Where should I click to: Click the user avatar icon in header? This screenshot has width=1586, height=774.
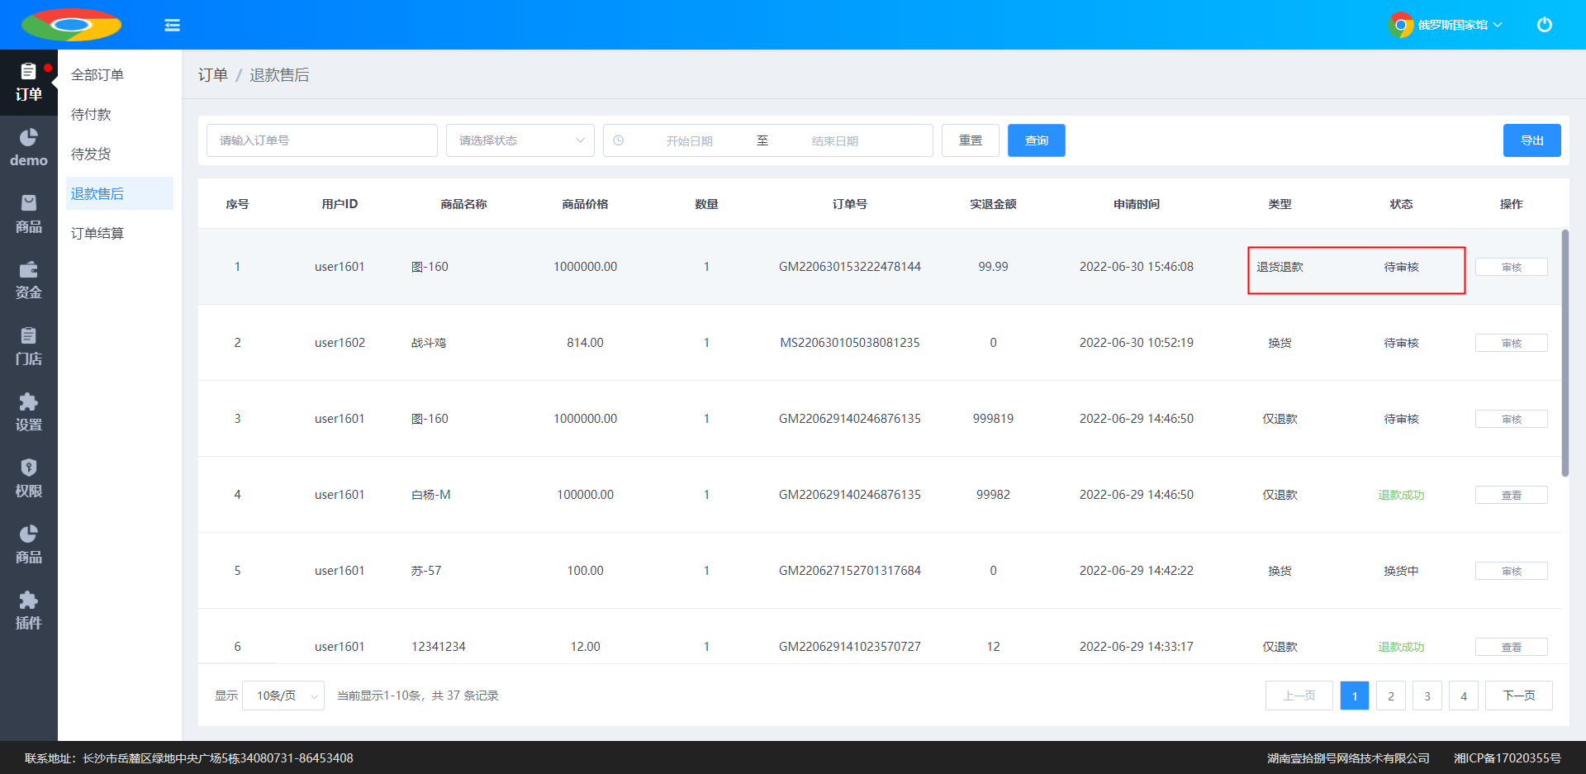[x=1400, y=25]
